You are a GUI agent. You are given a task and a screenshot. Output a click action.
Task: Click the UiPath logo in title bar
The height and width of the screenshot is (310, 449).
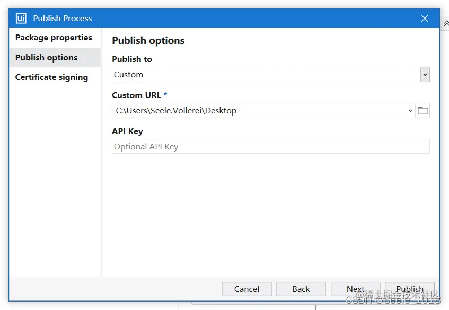point(21,19)
